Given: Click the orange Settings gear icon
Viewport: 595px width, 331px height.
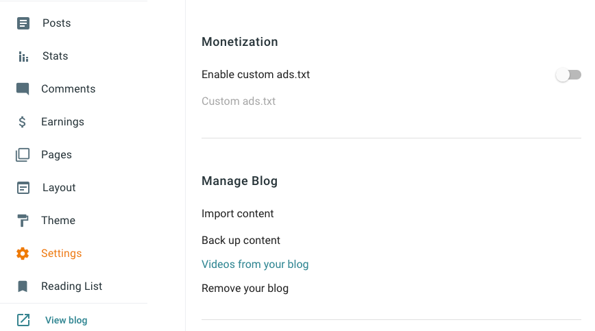Looking at the screenshot, I should [23, 254].
